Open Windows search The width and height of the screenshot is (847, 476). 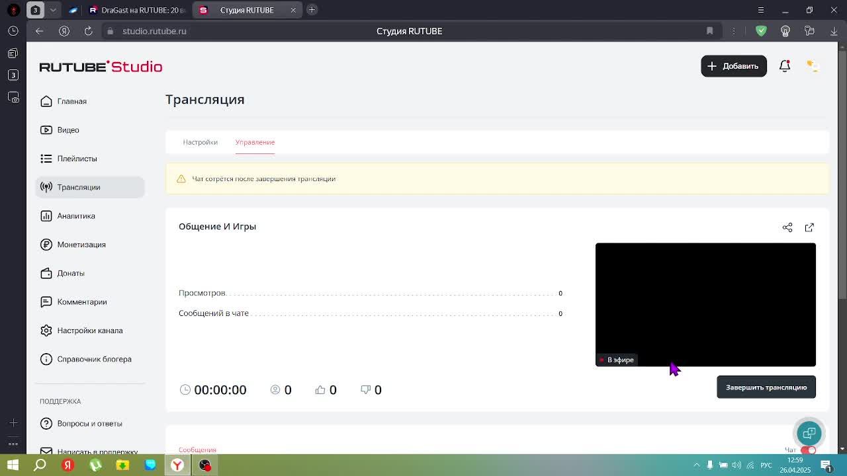click(40, 465)
